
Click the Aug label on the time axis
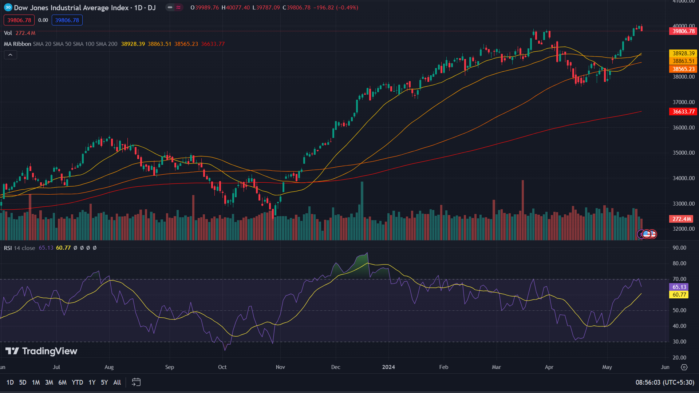pyautogui.click(x=109, y=367)
